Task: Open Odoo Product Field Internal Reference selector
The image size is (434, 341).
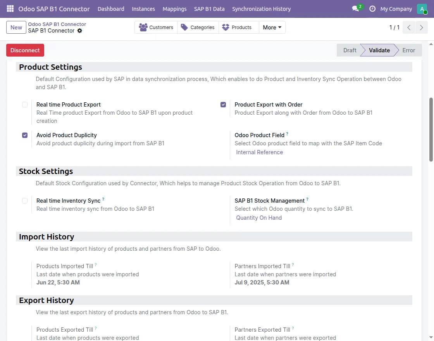Action: click(259, 152)
